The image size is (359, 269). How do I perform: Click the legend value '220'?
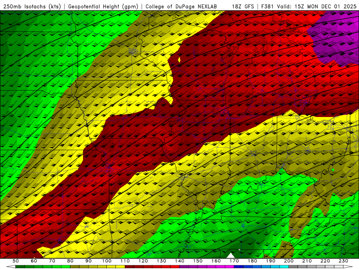(x=325, y=261)
